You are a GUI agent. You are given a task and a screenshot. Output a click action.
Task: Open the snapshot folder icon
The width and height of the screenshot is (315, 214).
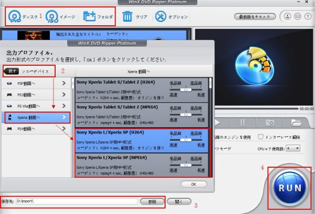click(296, 123)
